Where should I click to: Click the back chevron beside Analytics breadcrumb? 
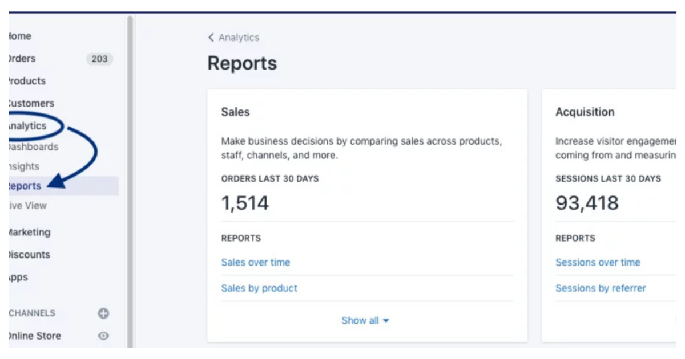[211, 38]
